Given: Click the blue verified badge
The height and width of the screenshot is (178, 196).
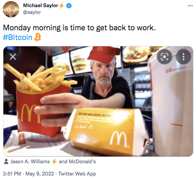Looking at the screenshot, I should click(69, 6).
